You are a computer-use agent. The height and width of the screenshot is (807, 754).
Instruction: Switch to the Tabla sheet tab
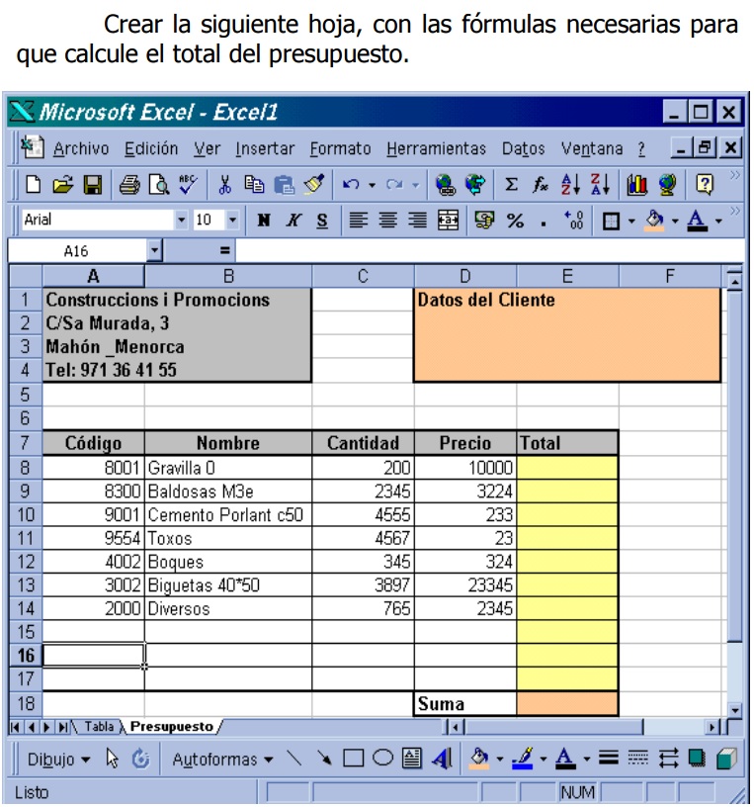[99, 726]
